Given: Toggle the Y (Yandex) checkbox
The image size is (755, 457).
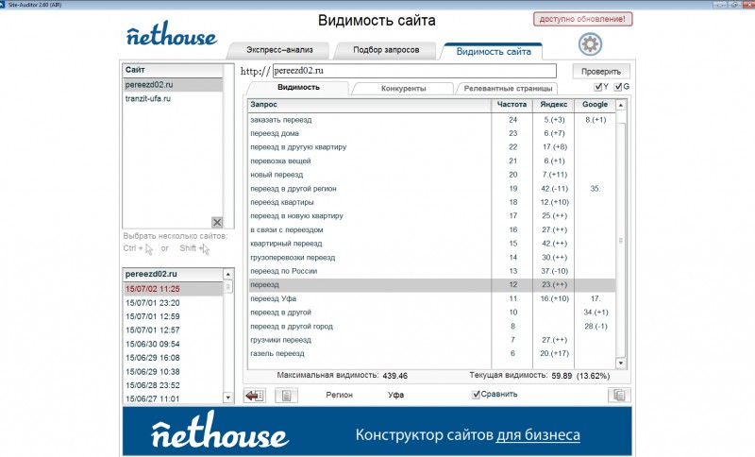Looking at the screenshot, I should [598, 87].
